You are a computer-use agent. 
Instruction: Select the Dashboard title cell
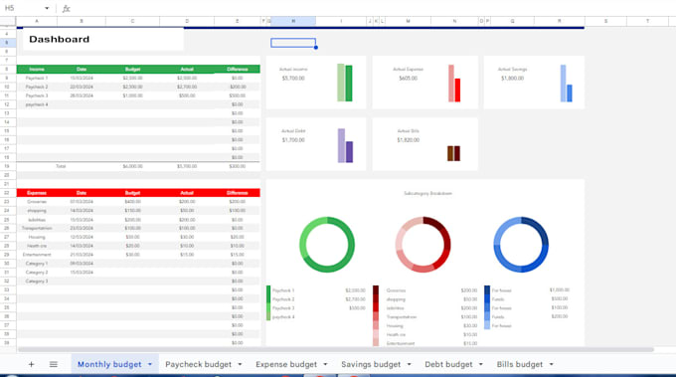(103, 39)
